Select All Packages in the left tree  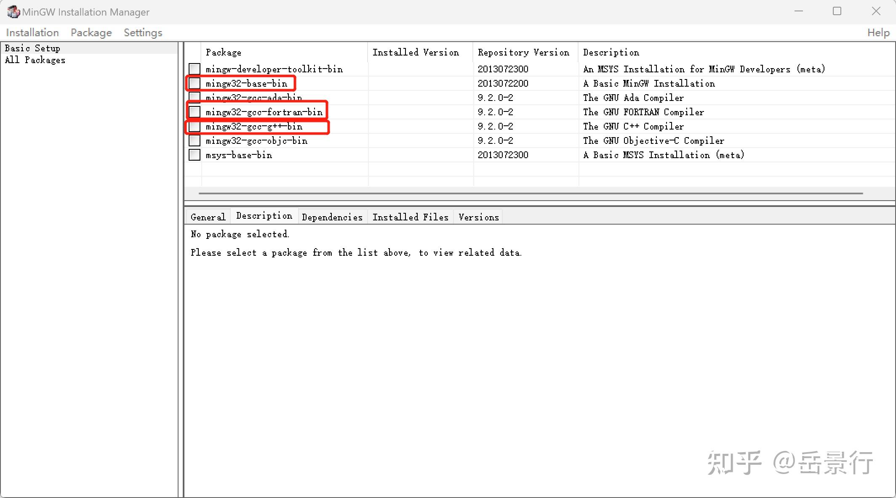(x=35, y=60)
